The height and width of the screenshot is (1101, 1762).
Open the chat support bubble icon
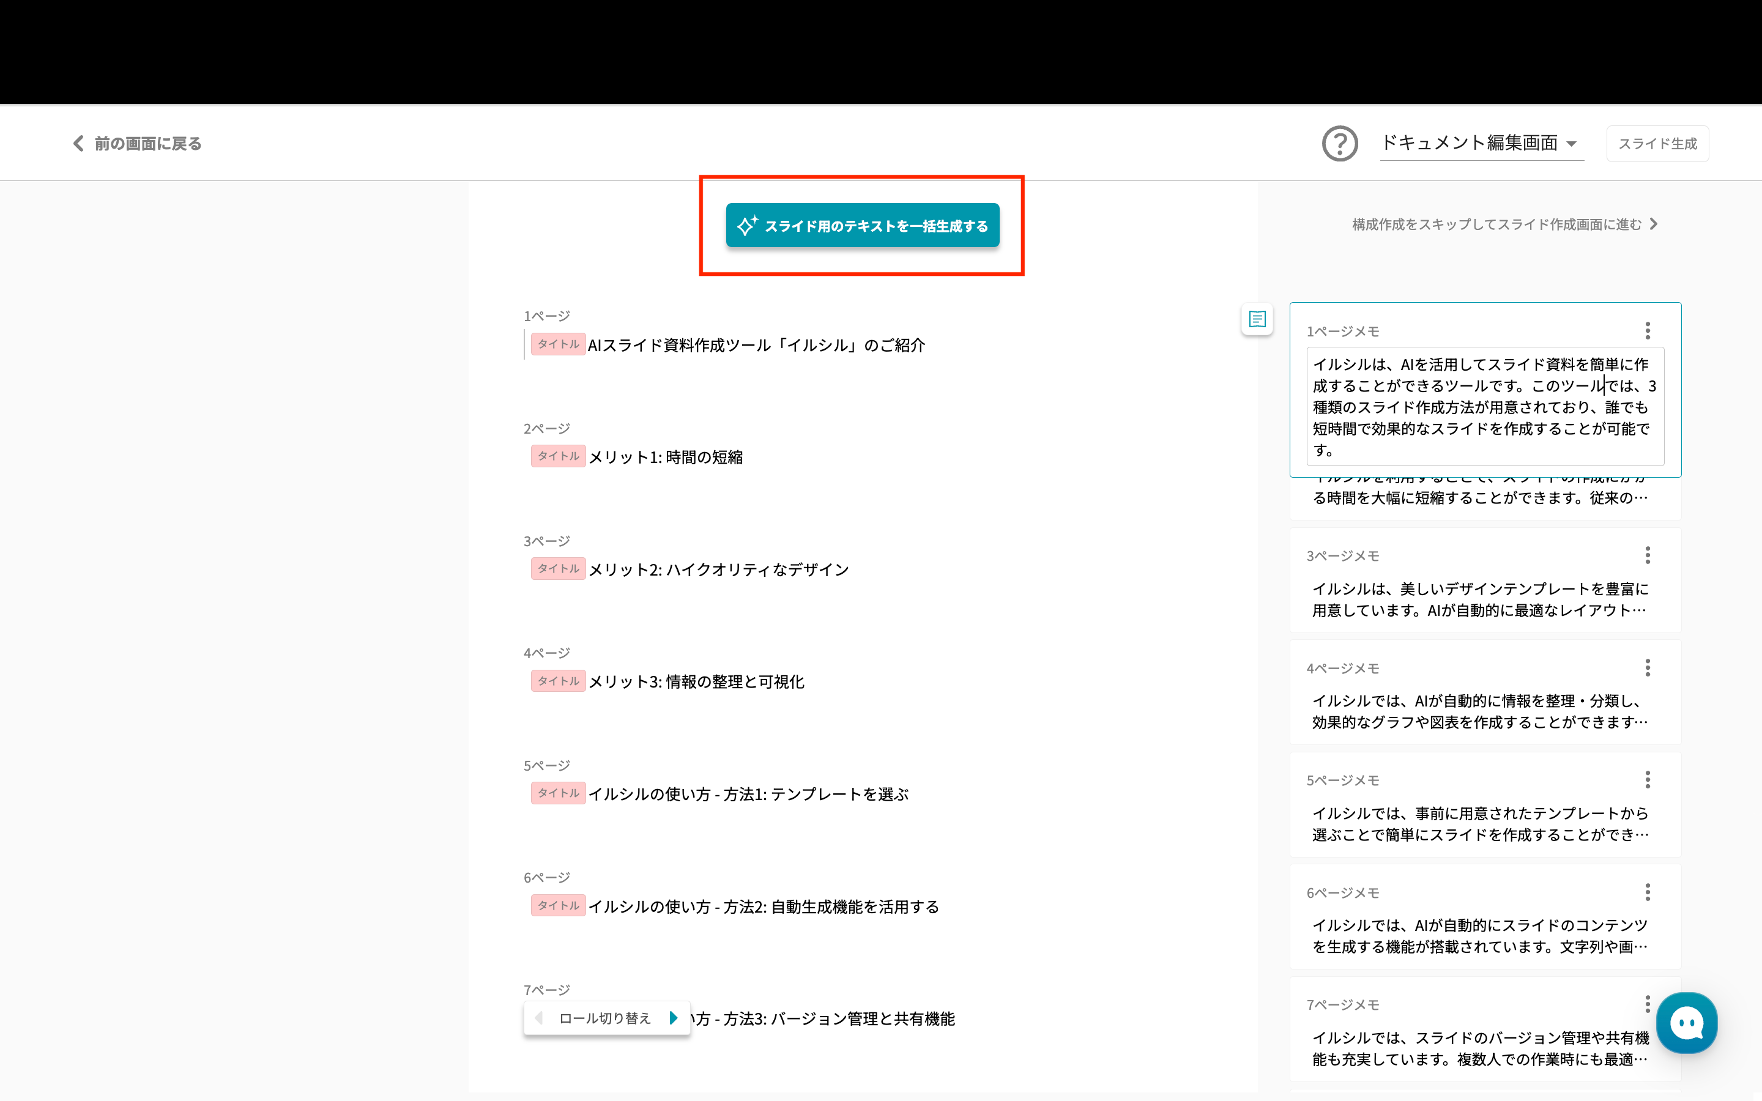1686,1023
